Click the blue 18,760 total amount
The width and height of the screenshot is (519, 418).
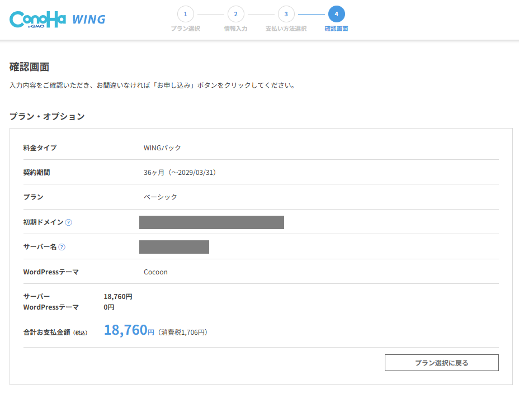(x=125, y=330)
